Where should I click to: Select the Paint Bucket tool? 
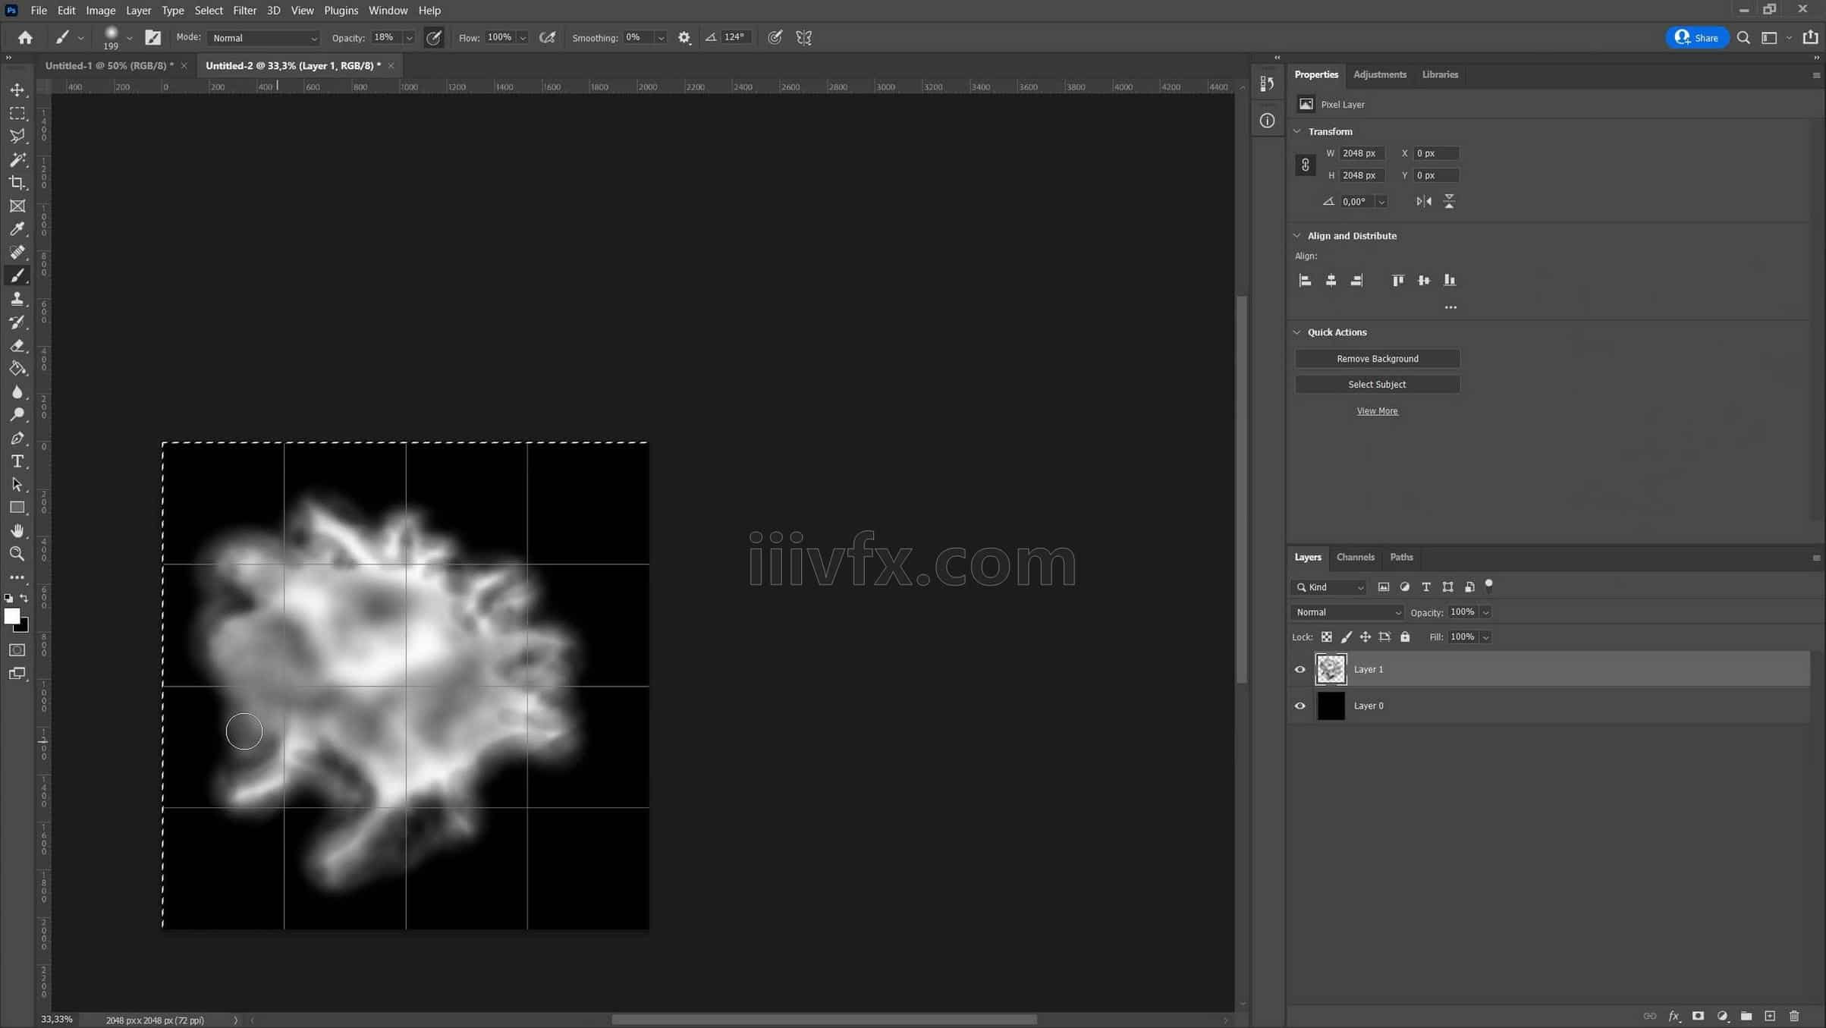[17, 369]
